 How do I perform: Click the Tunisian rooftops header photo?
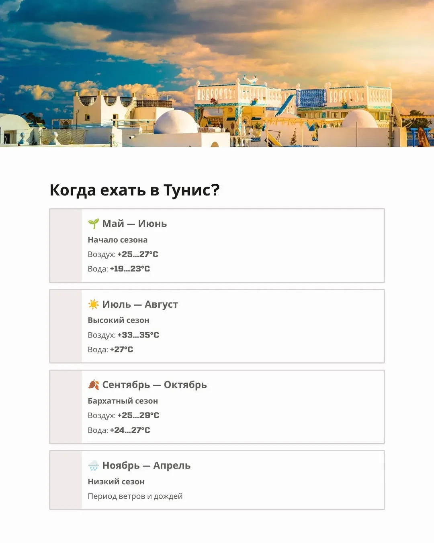tap(217, 73)
